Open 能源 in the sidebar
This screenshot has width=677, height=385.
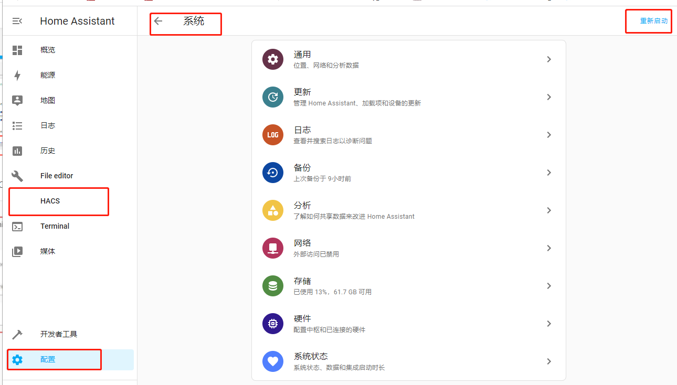pyautogui.click(x=48, y=75)
